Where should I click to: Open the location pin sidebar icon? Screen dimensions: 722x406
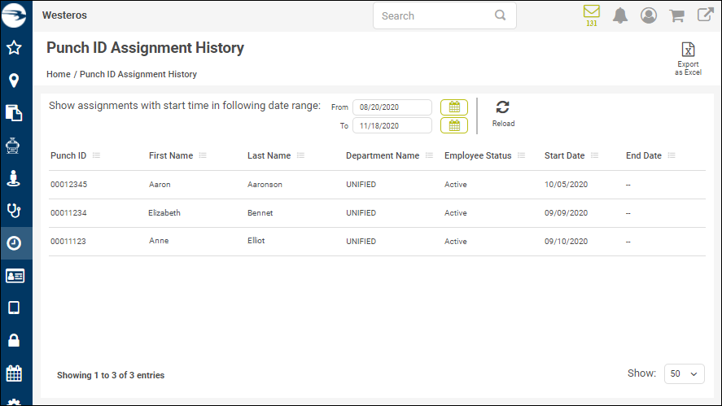14,81
